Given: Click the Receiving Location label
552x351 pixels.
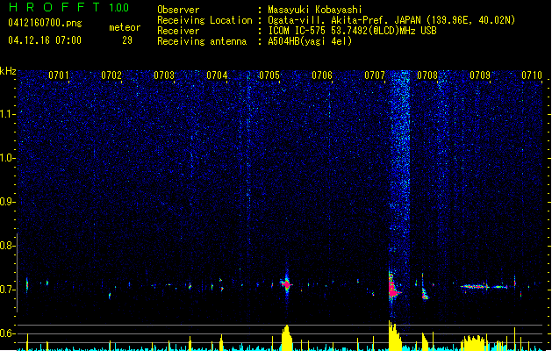Looking at the screenshot, I should (204, 20).
